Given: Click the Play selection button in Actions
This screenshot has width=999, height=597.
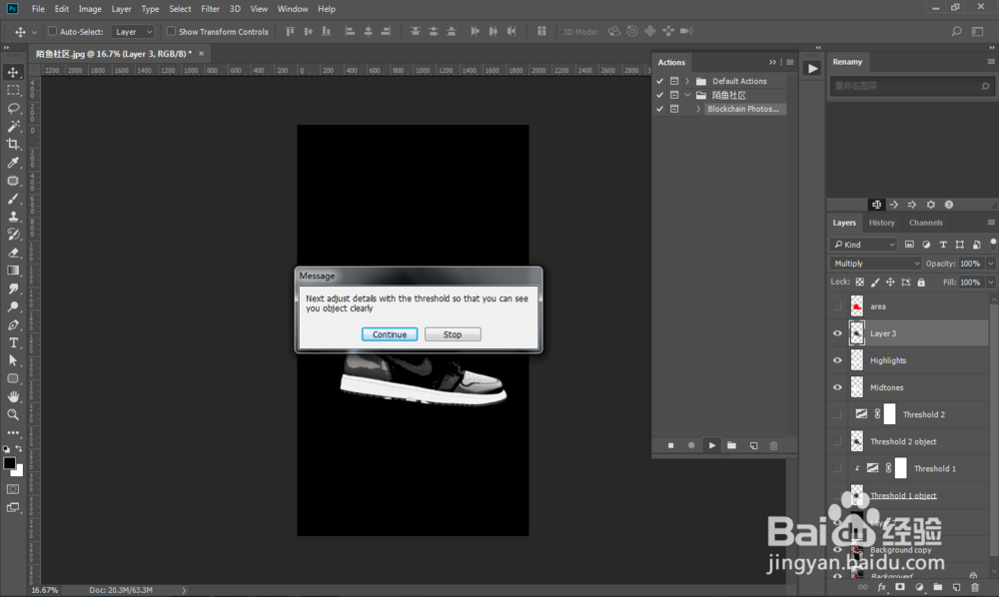Looking at the screenshot, I should (711, 445).
